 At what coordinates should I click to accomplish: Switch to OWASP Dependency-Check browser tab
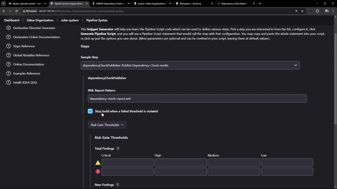click(110, 4)
